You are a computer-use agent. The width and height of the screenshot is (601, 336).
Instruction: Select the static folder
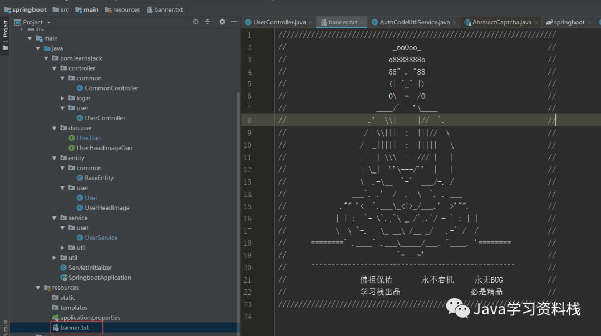click(67, 298)
